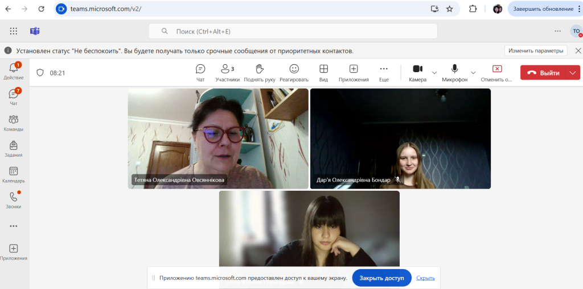Expand the microphone options dropdown arrow
The image size is (583, 289).
click(x=473, y=73)
